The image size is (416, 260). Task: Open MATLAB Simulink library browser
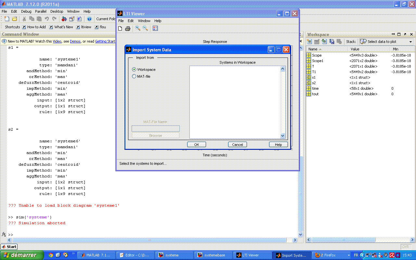(x=64, y=19)
